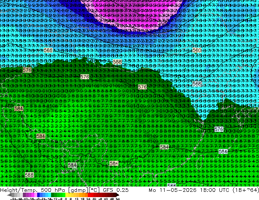Select the 'GFS 0.25' model label
This screenshot has width=259, height=200.
click(116, 190)
